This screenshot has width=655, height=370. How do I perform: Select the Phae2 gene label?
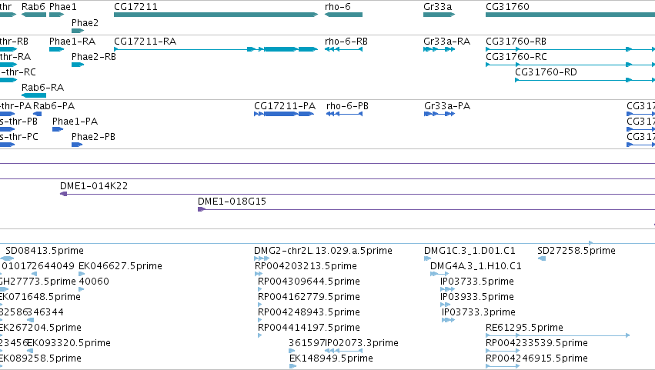point(85,23)
